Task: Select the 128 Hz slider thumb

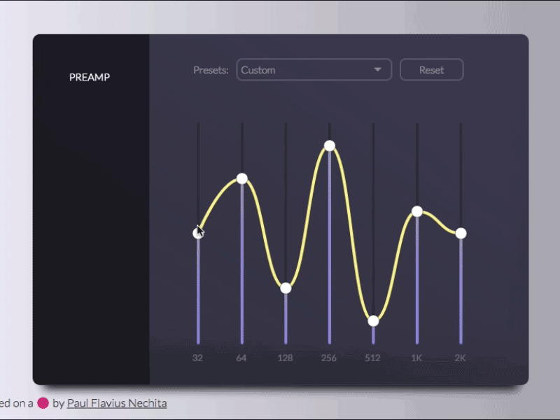Action: pos(286,286)
